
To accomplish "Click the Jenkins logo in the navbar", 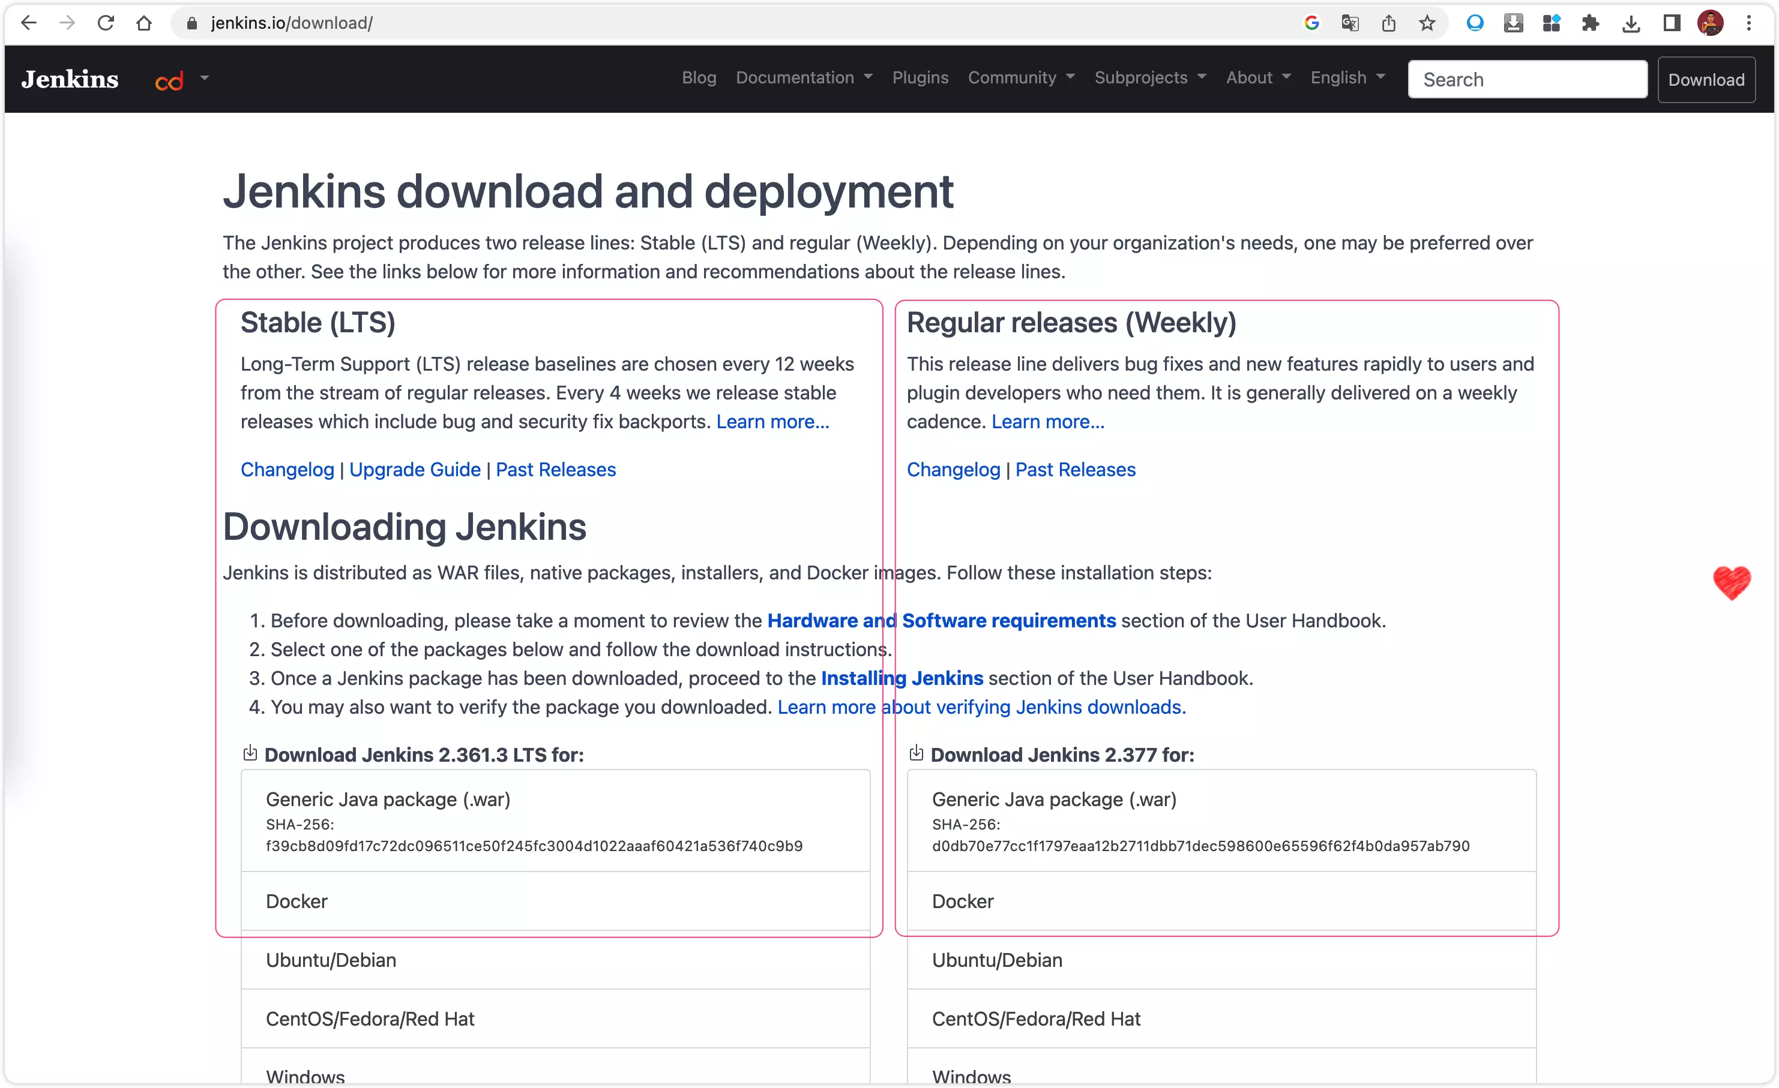I will (69, 79).
